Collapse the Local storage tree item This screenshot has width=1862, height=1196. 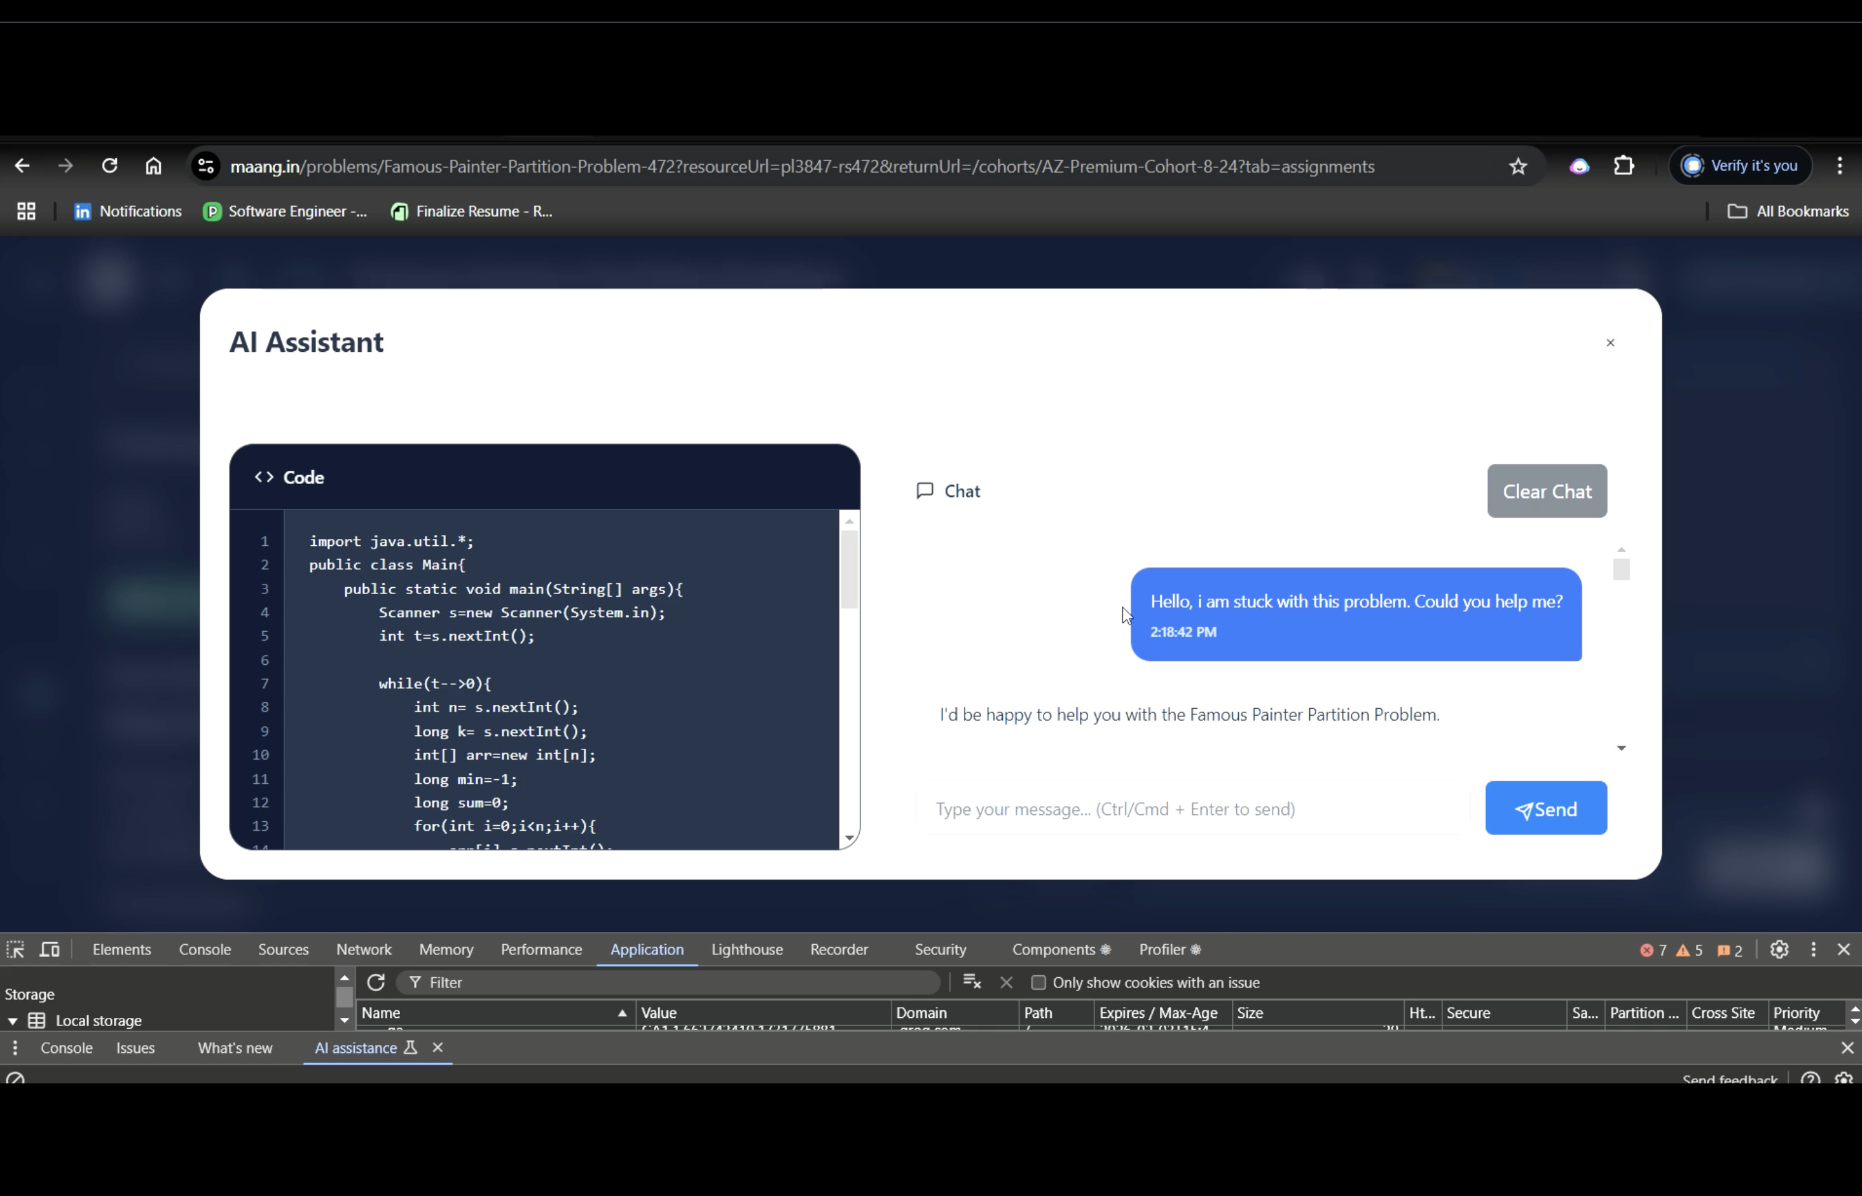click(13, 1020)
